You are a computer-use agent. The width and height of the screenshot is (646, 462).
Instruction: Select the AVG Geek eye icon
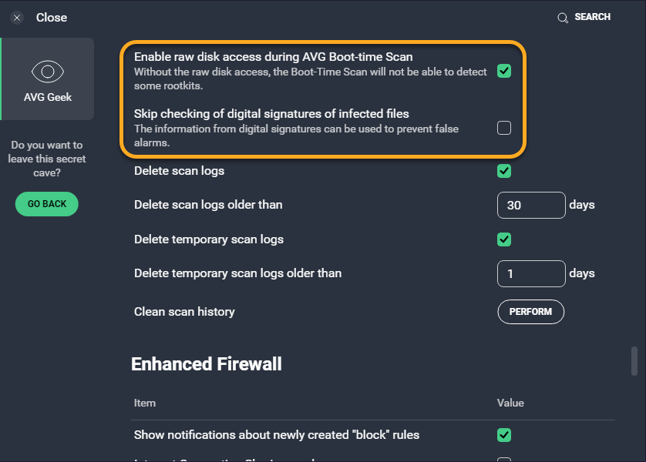(x=48, y=72)
